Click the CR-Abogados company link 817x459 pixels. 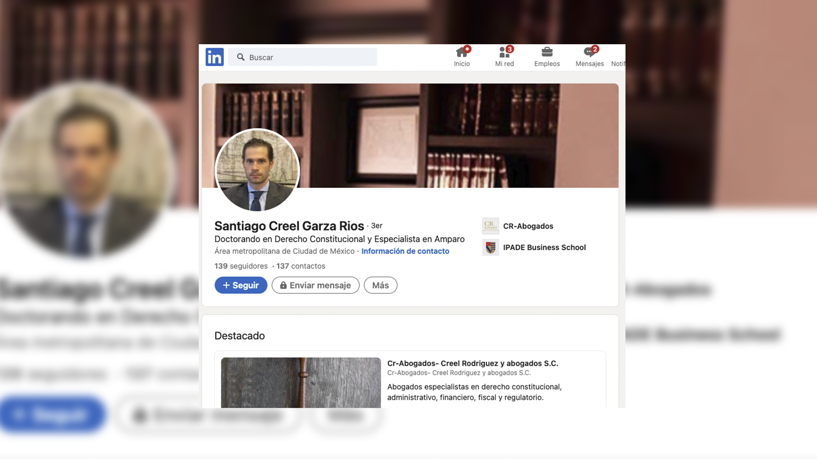528,226
